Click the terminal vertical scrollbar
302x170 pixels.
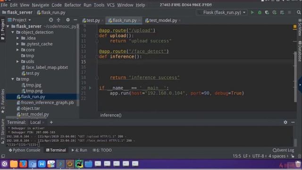tap(295, 142)
